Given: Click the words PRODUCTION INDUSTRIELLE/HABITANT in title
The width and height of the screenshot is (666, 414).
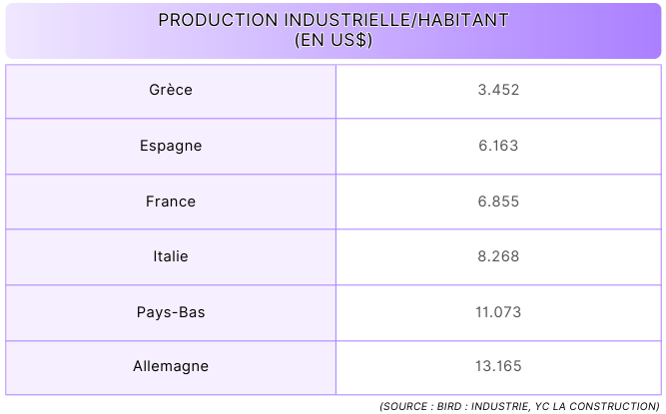Looking at the screenshot, I should pyautogui.click(x=333, y=20).
